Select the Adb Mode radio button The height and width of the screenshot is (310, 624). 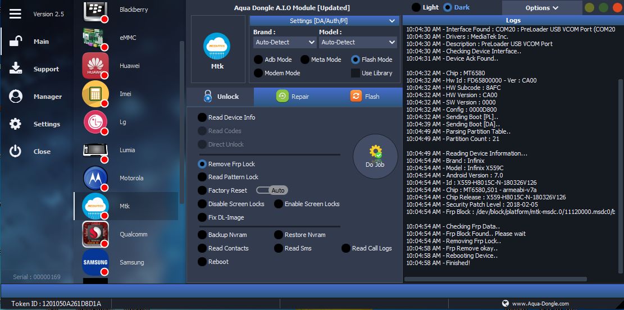(258, 60)
